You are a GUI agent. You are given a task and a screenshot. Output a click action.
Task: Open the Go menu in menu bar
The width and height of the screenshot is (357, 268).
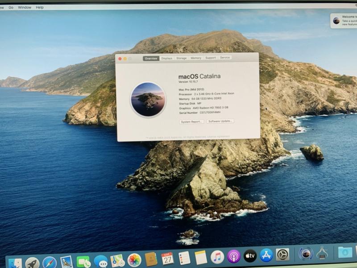point(11,7)
